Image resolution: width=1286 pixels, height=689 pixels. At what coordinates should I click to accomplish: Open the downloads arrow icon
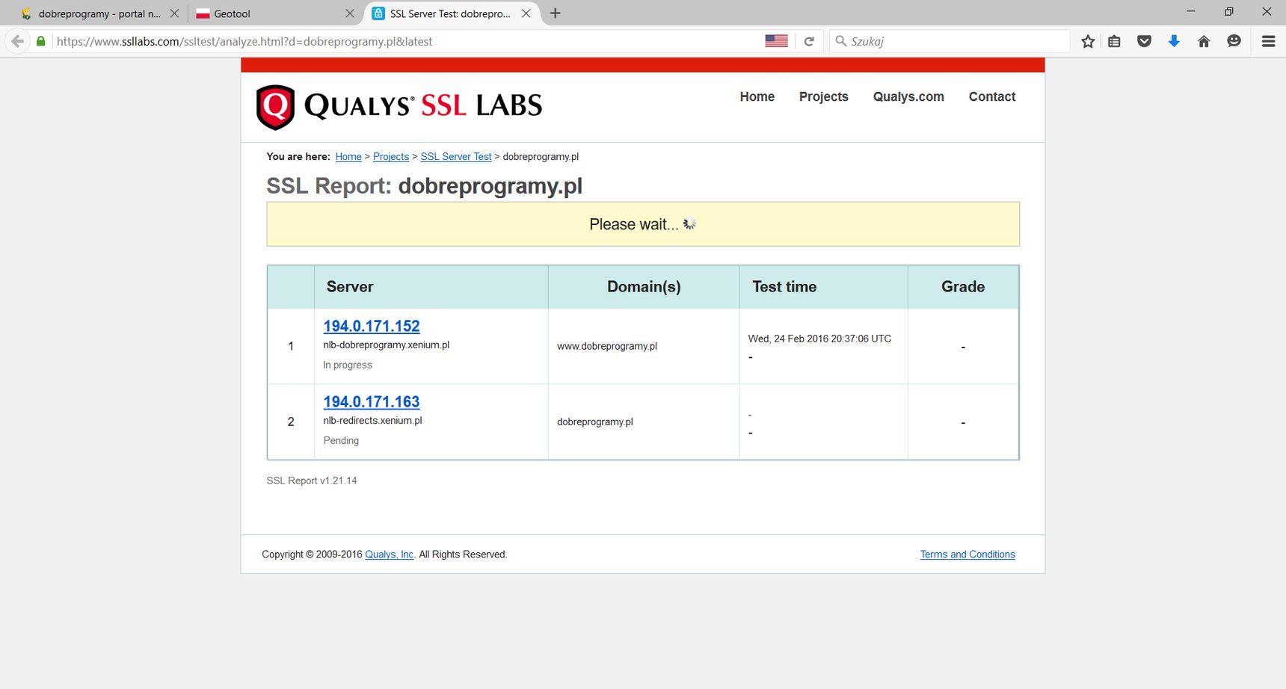coord(1174,41)
